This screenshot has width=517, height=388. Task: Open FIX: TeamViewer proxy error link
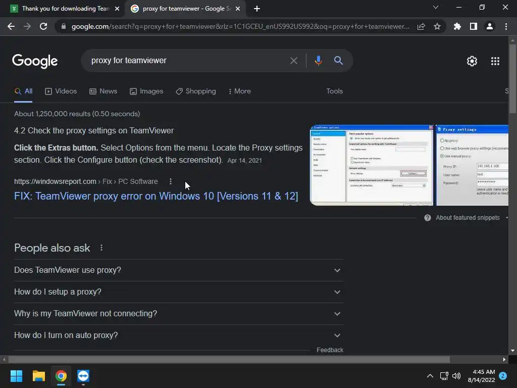tap(156, 196)
